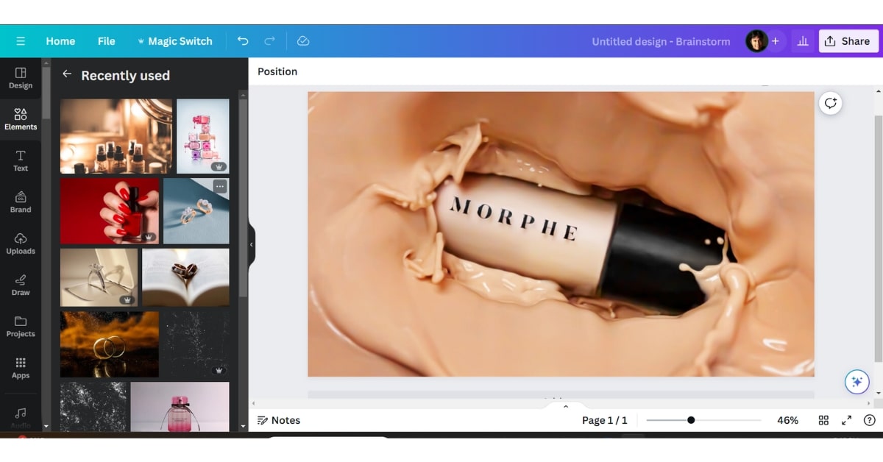Open the Projects tab
Screen dimensions: 883x462
[x=21, y=326]
